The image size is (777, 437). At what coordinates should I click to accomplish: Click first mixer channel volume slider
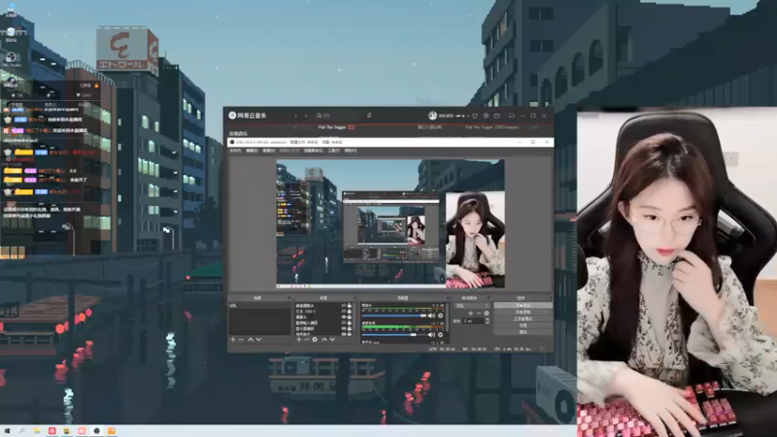[x=394, y=316]
